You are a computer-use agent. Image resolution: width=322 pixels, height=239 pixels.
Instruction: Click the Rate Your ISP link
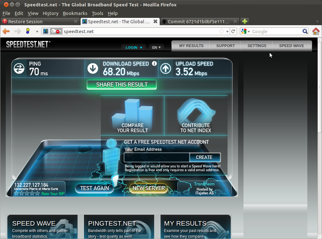pos(53,194)
